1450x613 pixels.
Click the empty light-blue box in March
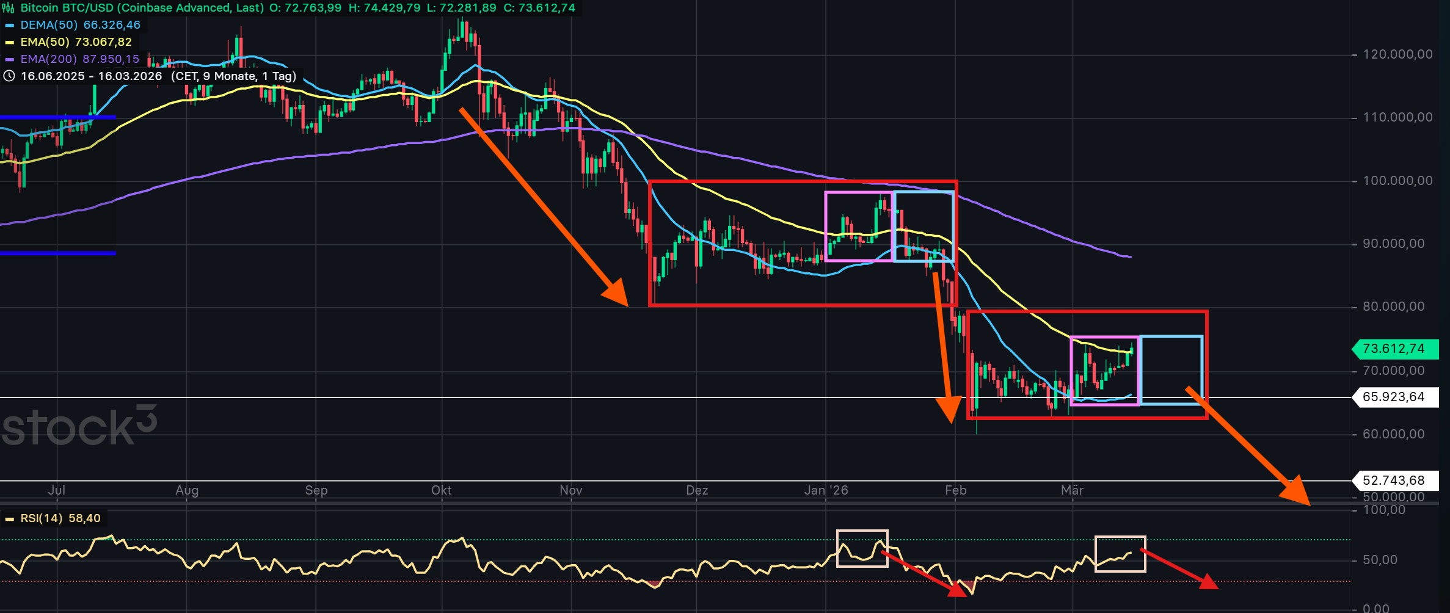coord(1171,370)
